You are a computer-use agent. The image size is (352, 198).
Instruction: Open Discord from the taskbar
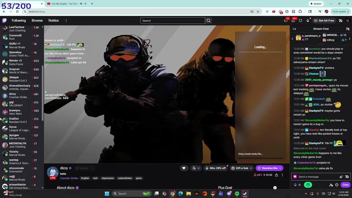pos(229,194)
